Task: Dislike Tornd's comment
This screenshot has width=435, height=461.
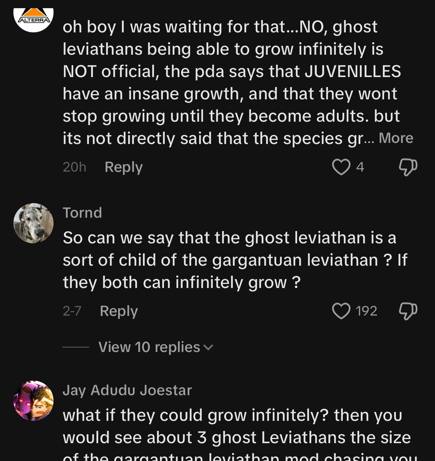Action: (x=408, y=311)
